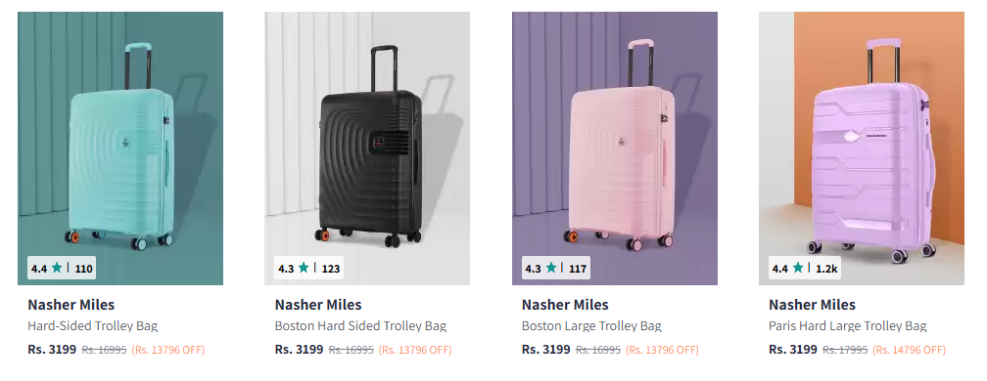Click the star icon beside 4.4 with 1.2k ratings
This screenshot has height=381, width=987.
click(797, 268)
